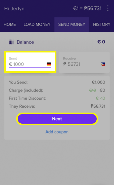
Task: Focus the Receive amount field showing 56731
Action: coord(84,62)
